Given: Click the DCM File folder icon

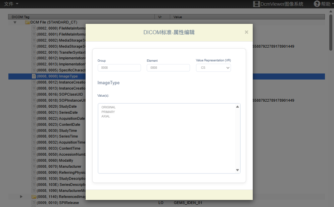Looking at the screenshot, I should point(28,22).
